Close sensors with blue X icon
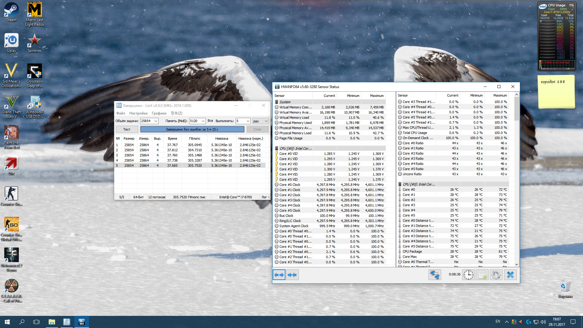The width and height of the screenshot is (583, 328). point(510,275)
